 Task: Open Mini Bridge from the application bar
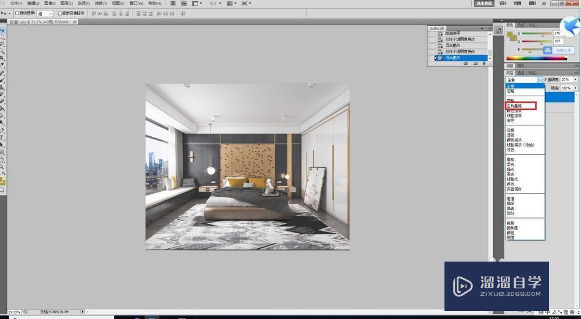click(184, 3)
